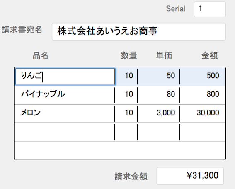This screenshot has height=189, width=235.
Task: Click the empty fourth row name cell
Action: [65, 132]
